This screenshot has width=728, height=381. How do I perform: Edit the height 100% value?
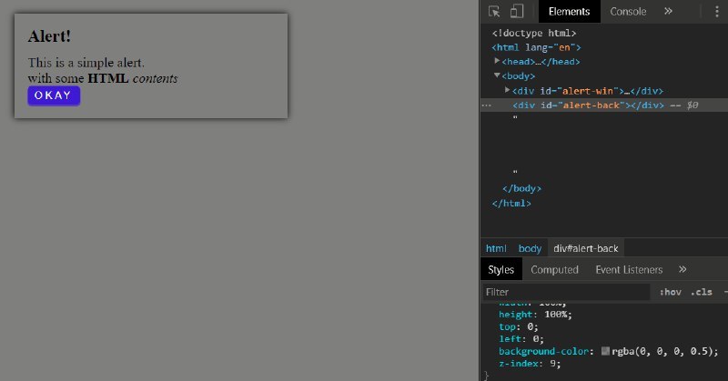coord(555,315)
